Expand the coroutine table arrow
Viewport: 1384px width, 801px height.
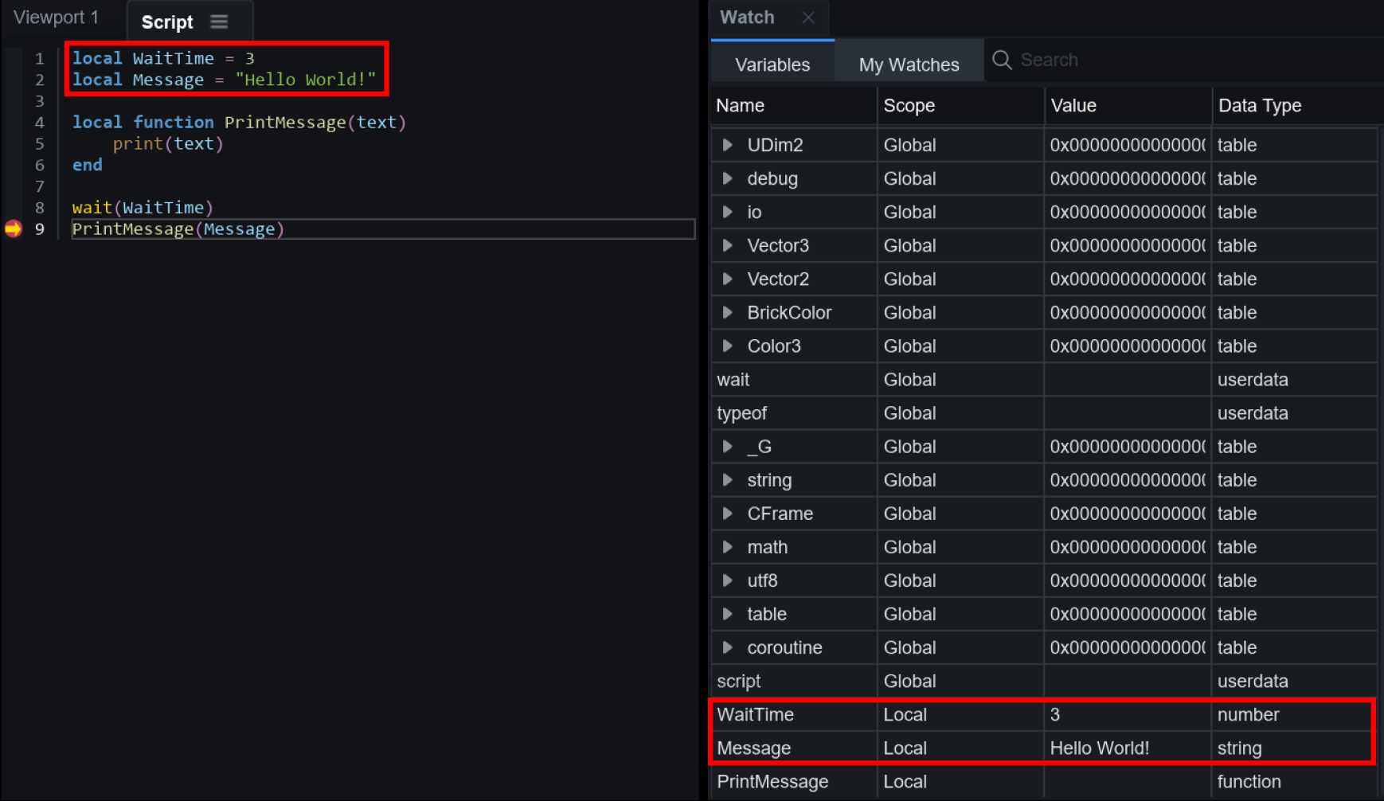click(727, 647)
